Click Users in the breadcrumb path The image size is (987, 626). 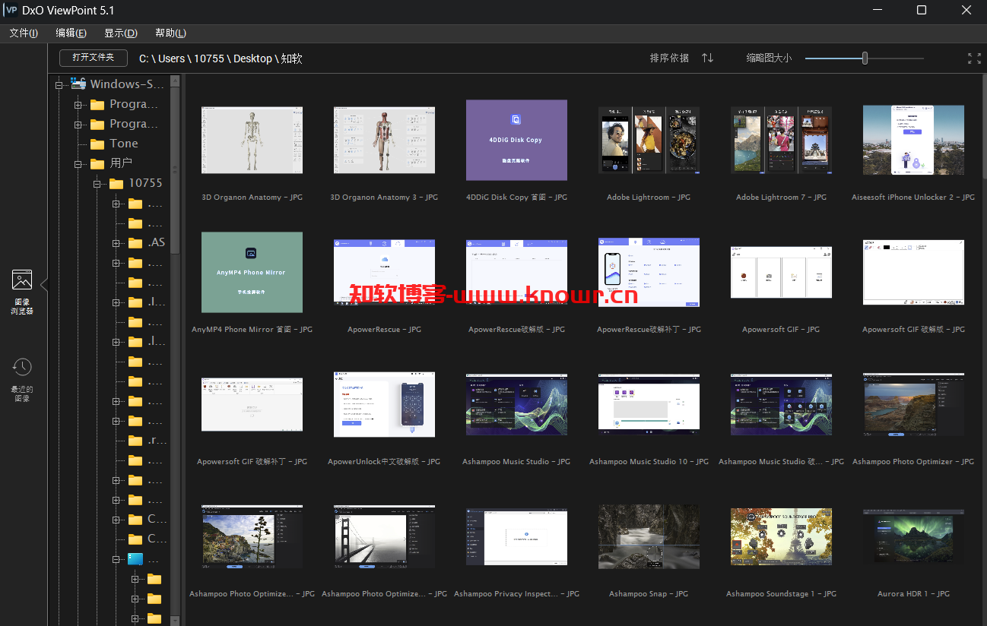[171, 58]
